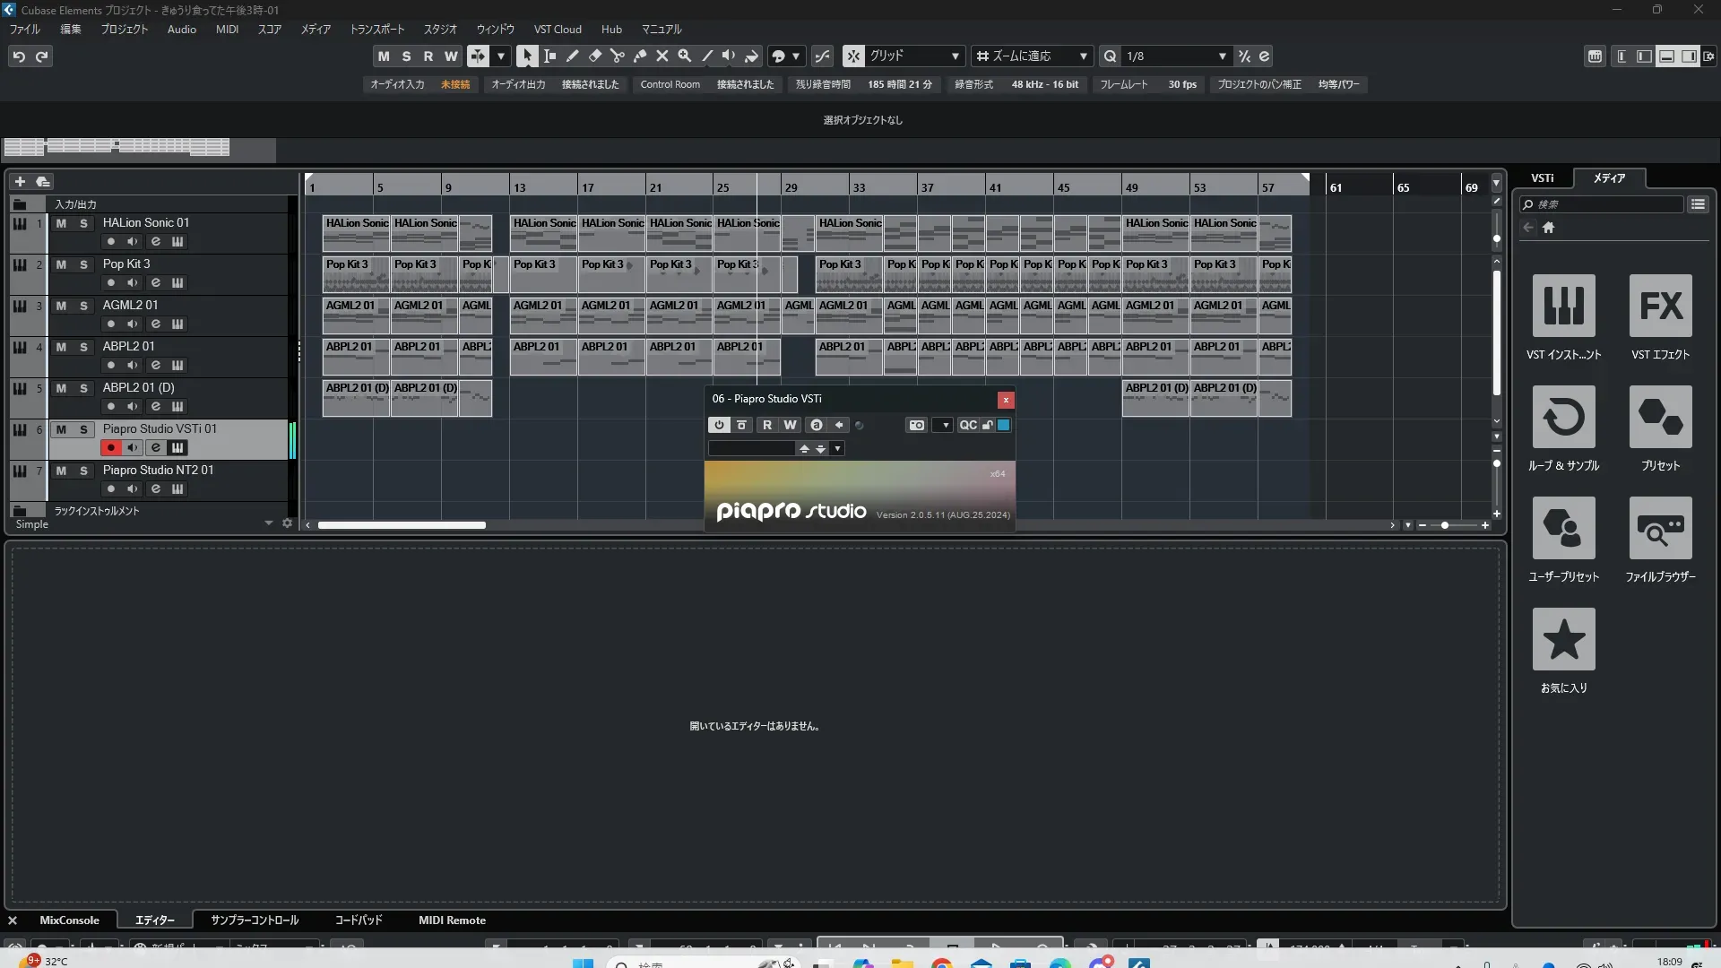Screen dimensions: 1721x968
Task: Click the add track plus button
Action: [20, 181]
